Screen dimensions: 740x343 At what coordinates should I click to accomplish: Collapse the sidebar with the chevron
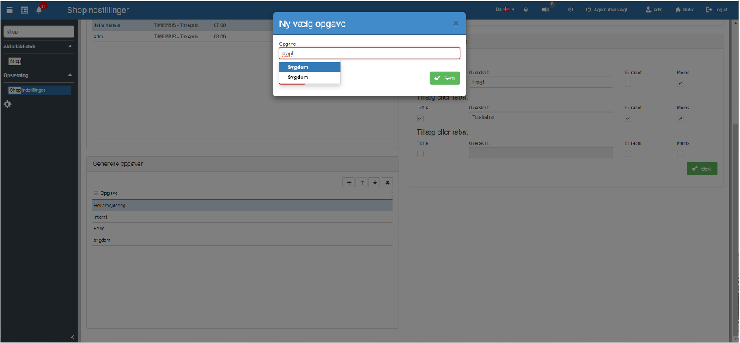73,337
